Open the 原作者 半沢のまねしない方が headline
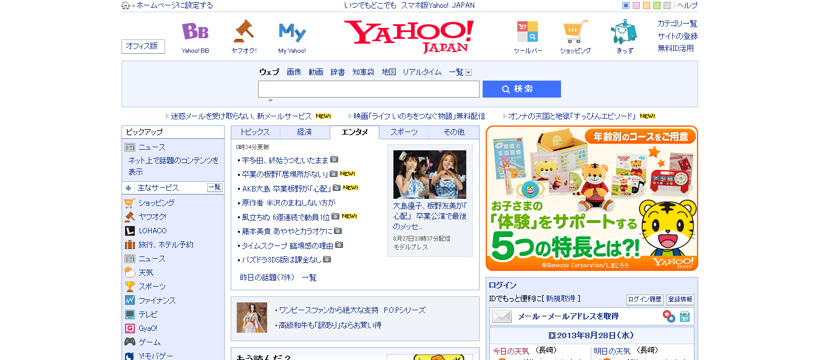This screenshot has width=819, height=360. coord(288,203)
